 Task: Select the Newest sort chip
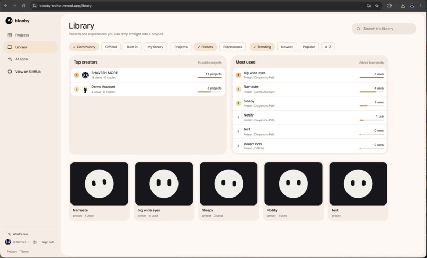tap(287, 47)
